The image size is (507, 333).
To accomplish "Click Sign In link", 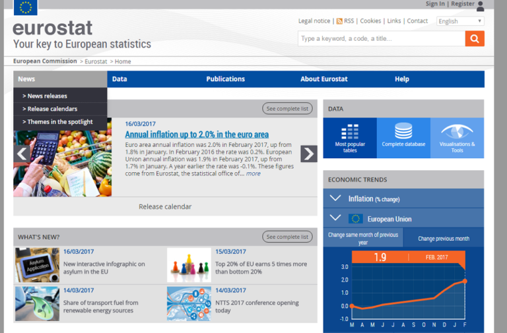I will point(435,4).
